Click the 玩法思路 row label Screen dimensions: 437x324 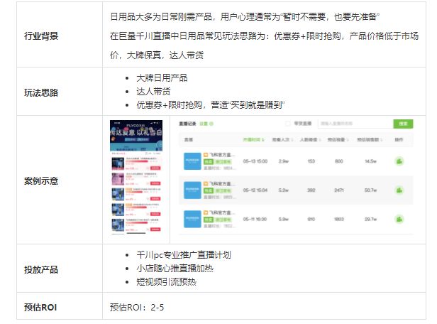pos(41,92)
